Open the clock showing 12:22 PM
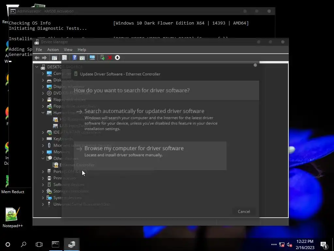 305,244
